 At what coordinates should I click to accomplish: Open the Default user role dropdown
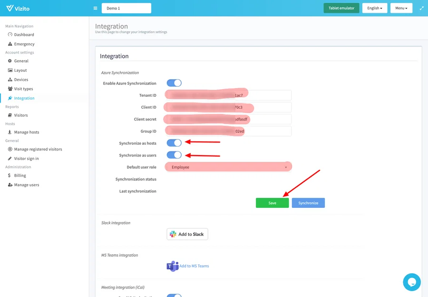coord(228,167)
